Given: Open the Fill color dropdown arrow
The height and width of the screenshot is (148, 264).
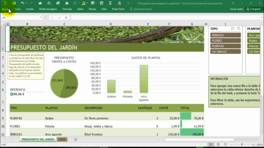Looking at the screenshot, I should pos(87,3).
